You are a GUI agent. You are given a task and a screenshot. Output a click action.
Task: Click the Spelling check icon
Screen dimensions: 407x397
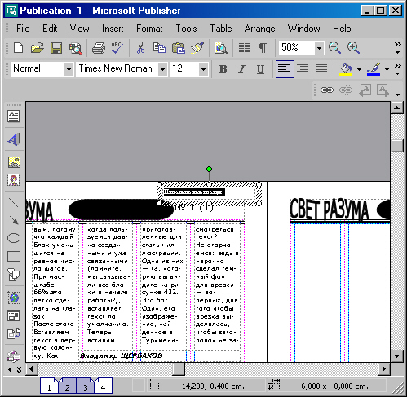(x=117, y=48)
